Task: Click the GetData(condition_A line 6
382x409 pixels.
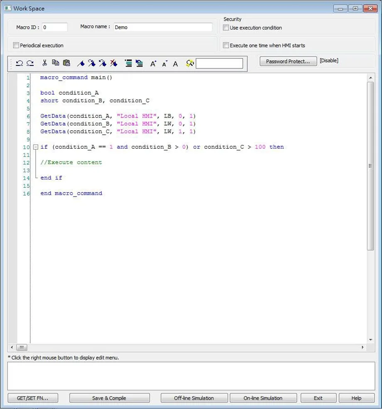Action: [118, 116]
